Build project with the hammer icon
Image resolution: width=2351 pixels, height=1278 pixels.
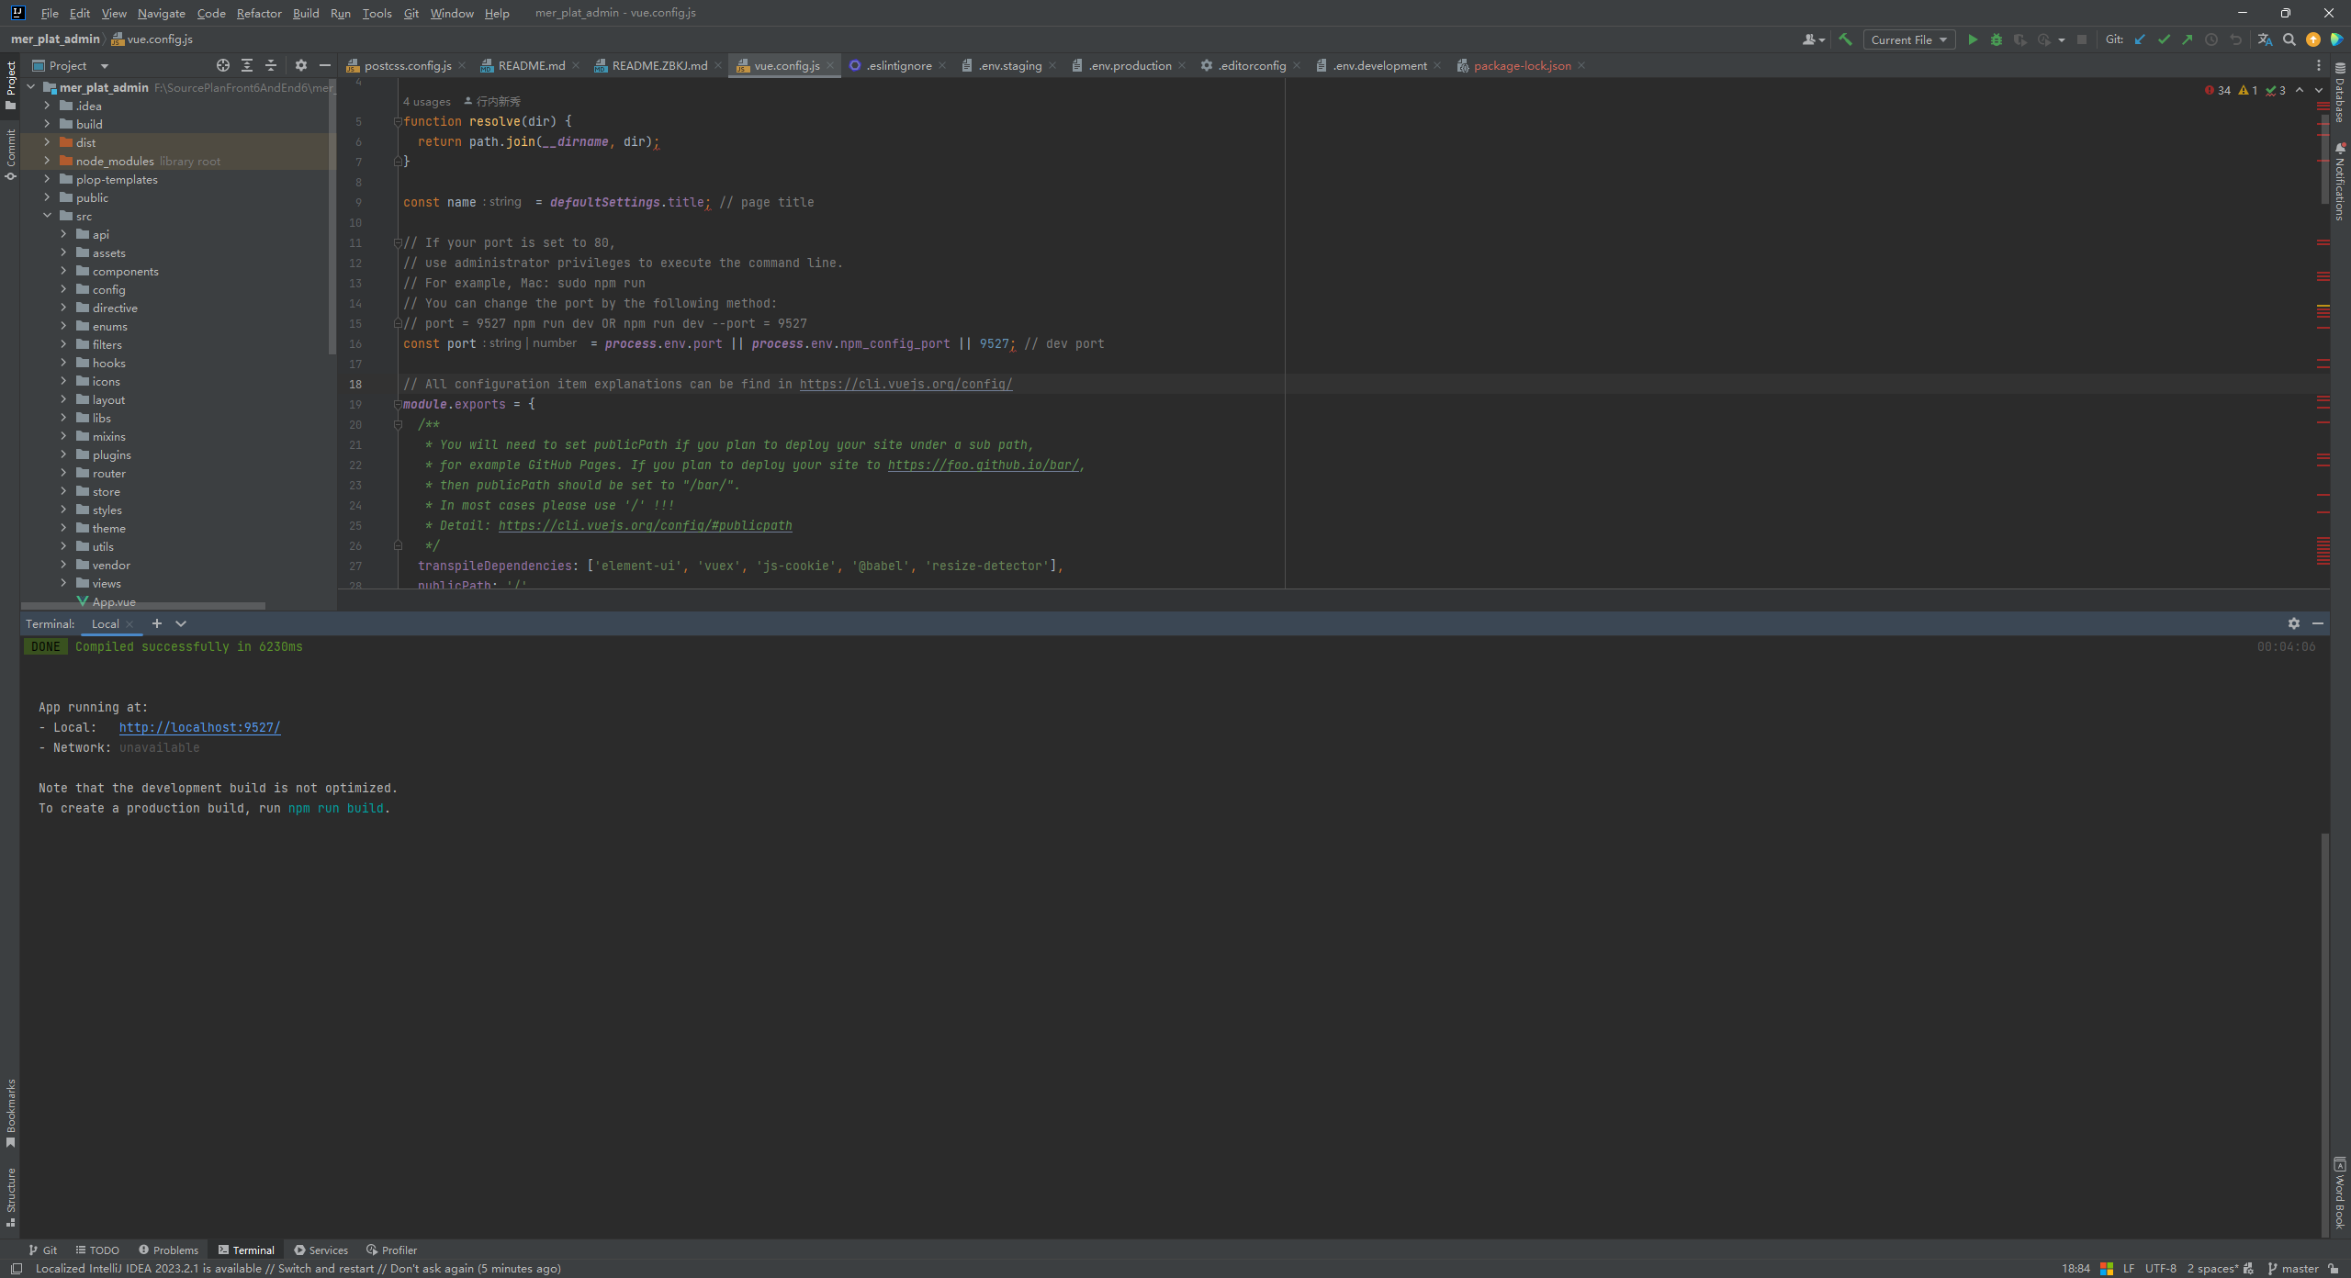(x=1845, y=39)
